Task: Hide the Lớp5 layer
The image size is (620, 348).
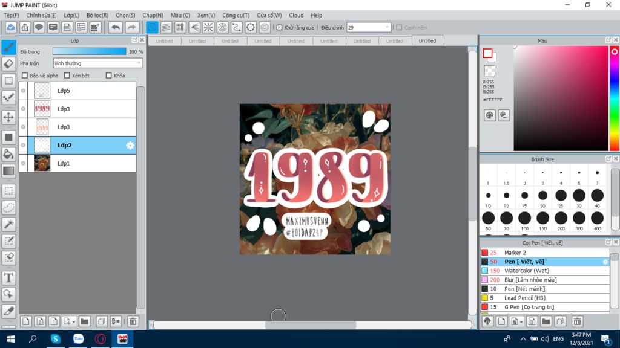Action: coord(24,91)
